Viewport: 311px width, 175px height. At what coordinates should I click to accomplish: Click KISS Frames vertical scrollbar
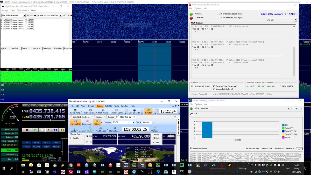(x=294, y=51)
